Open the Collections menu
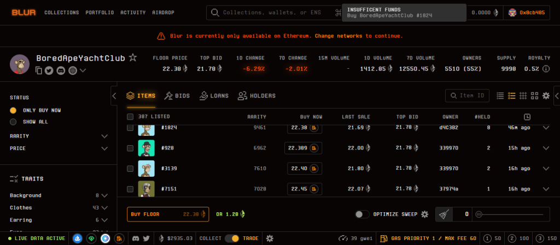 pyautogui.click(x=62, y=13)
